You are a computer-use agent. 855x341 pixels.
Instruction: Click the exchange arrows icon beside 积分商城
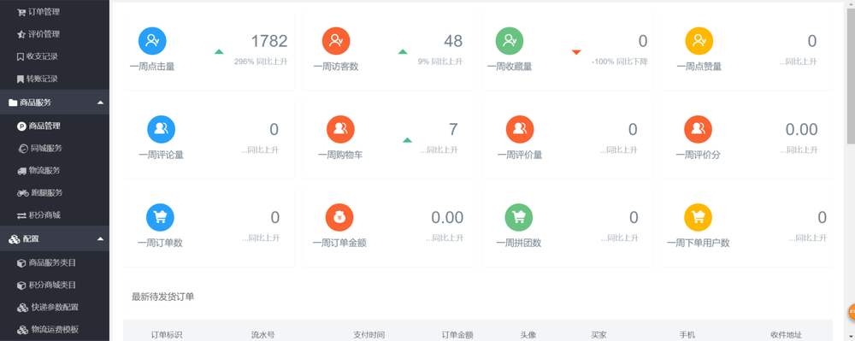coord(21,215)
